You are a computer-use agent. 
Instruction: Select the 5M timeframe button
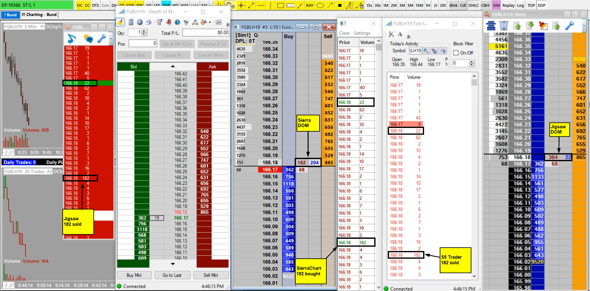tap(410, 5)
